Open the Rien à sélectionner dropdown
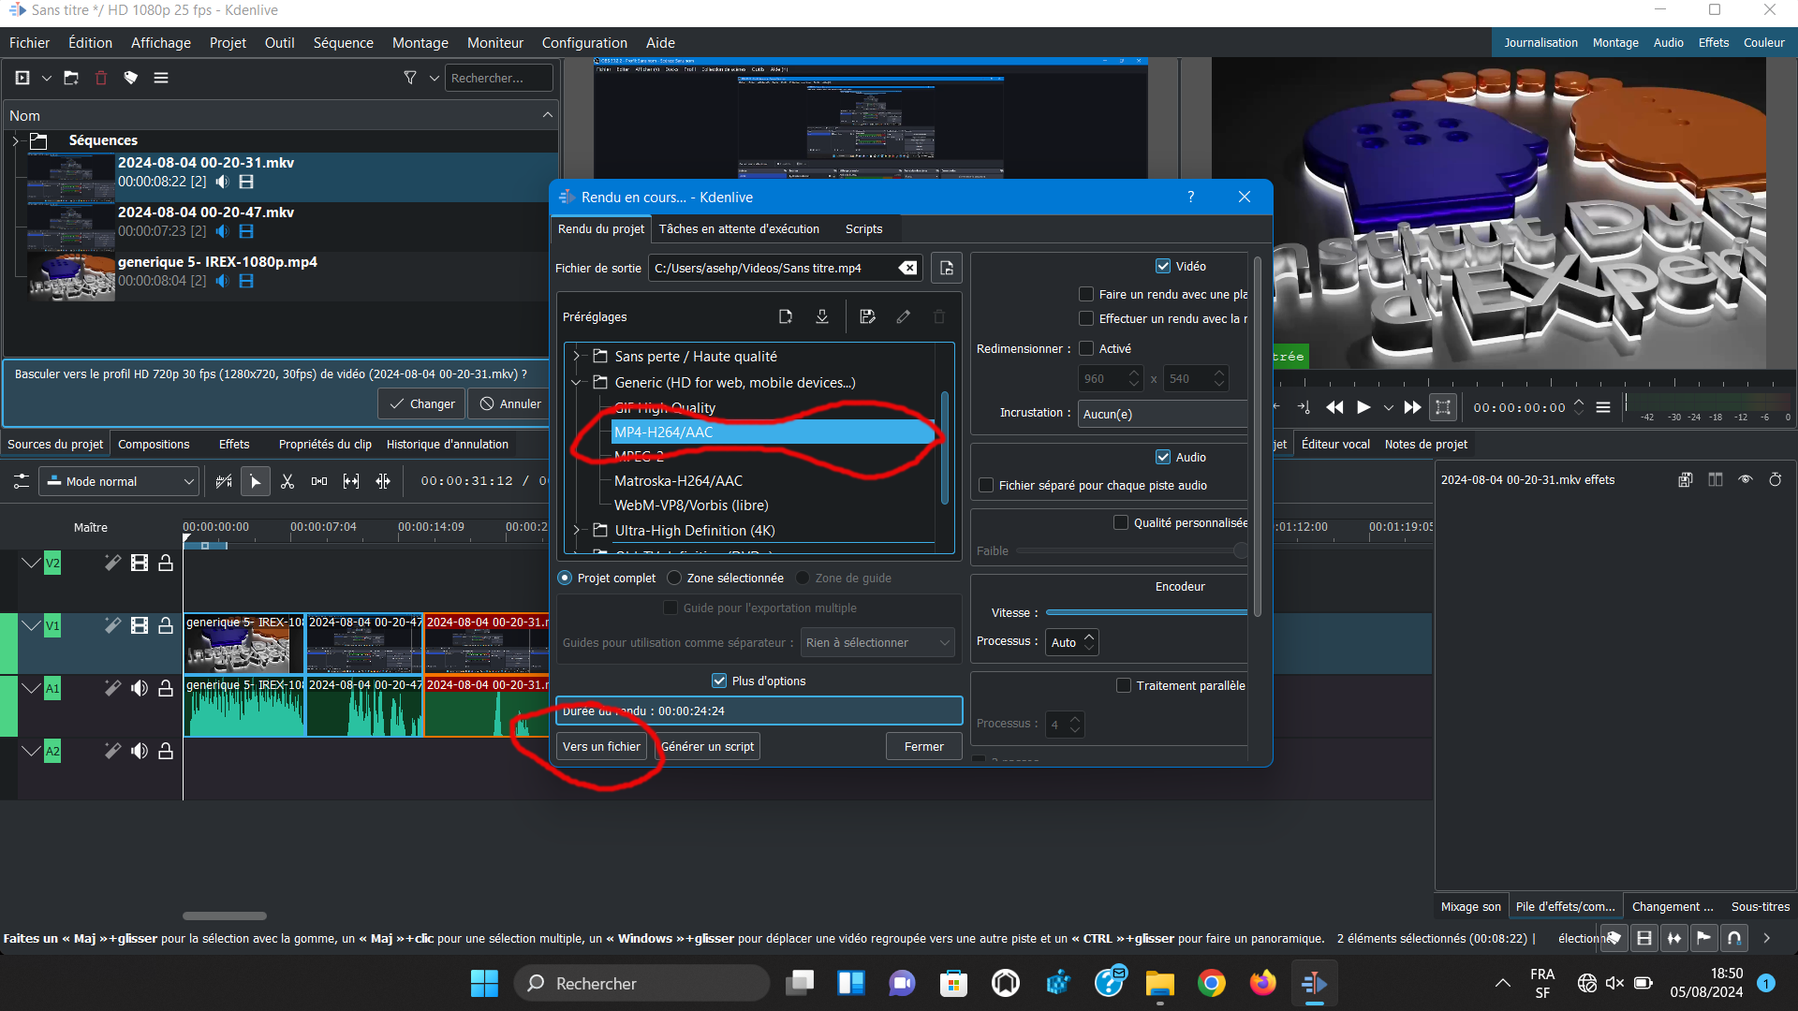This screenshot has width=1798, height=1011. (877, 642)
